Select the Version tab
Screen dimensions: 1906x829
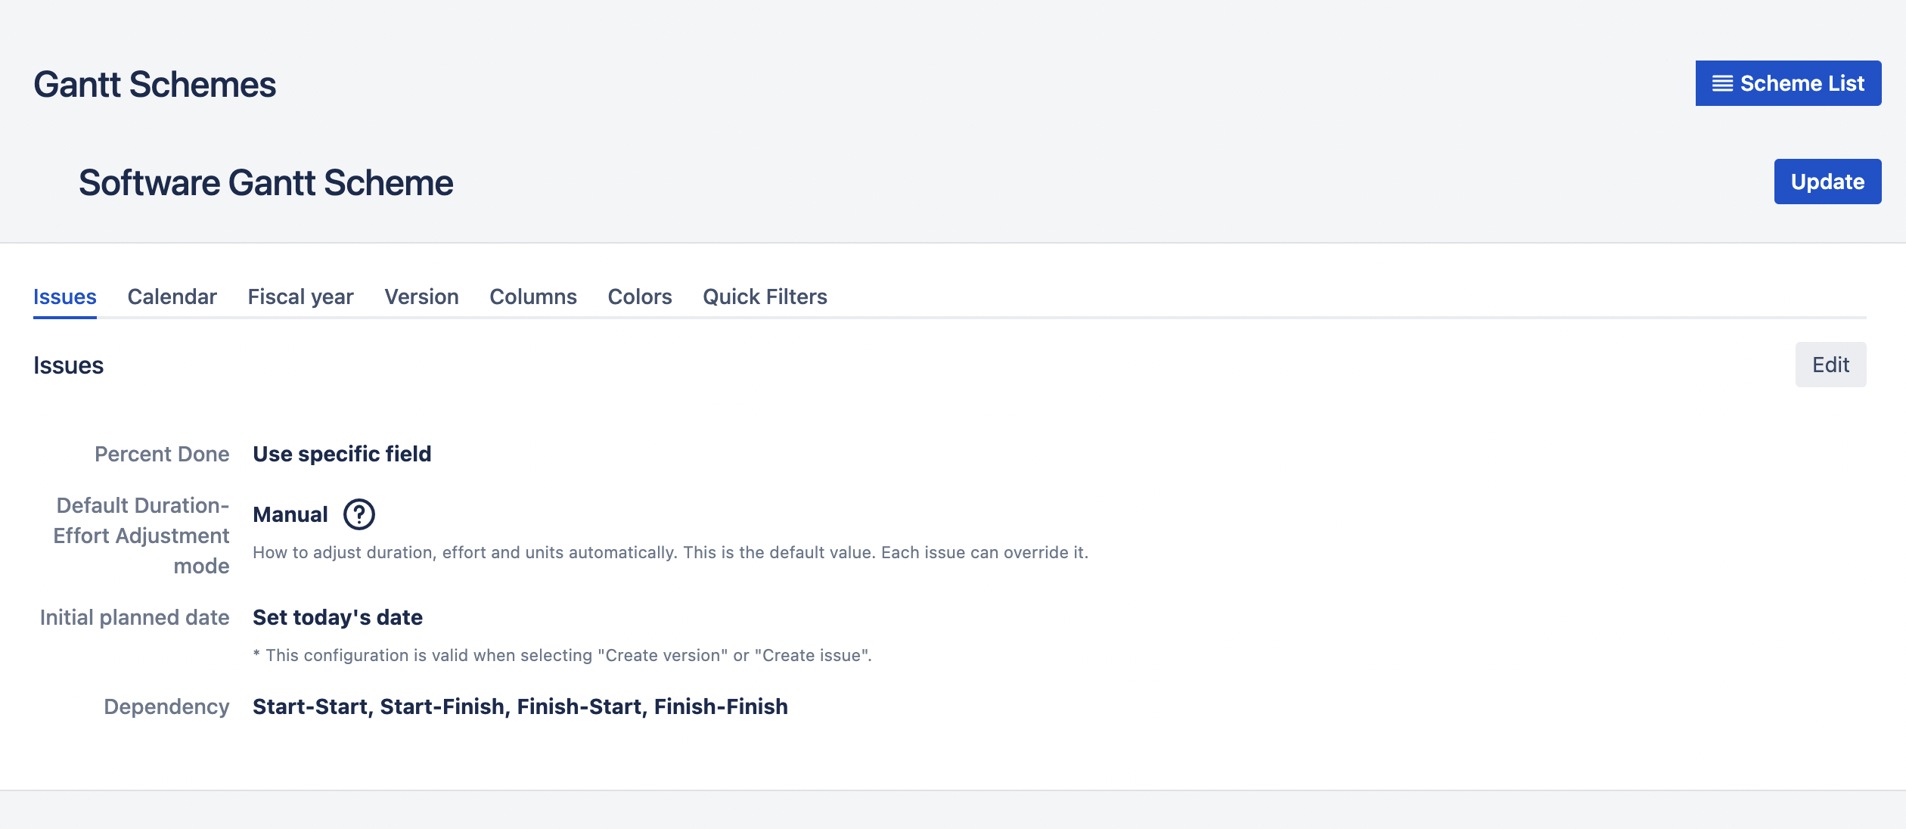tap(421, 297)
